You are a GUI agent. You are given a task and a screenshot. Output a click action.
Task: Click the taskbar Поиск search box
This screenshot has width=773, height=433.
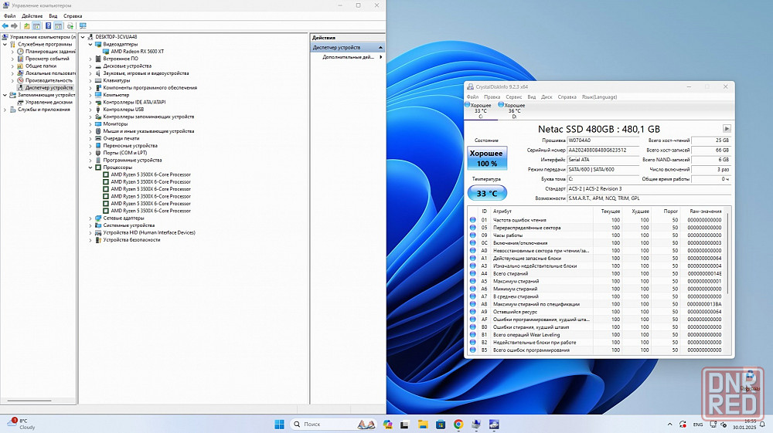click(x=325, y=424)
